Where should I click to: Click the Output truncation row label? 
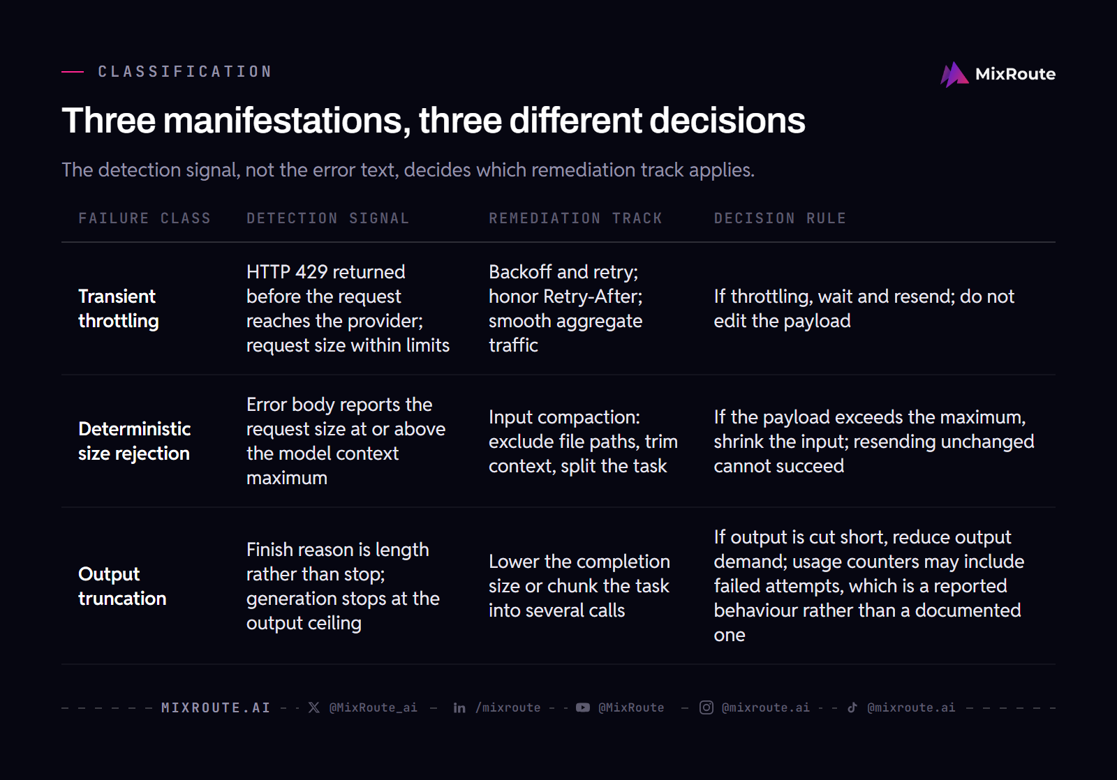[x=122, y=586]
